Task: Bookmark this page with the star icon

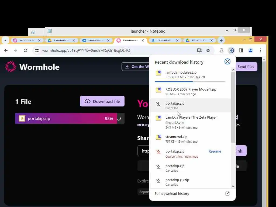Action: 208,50
